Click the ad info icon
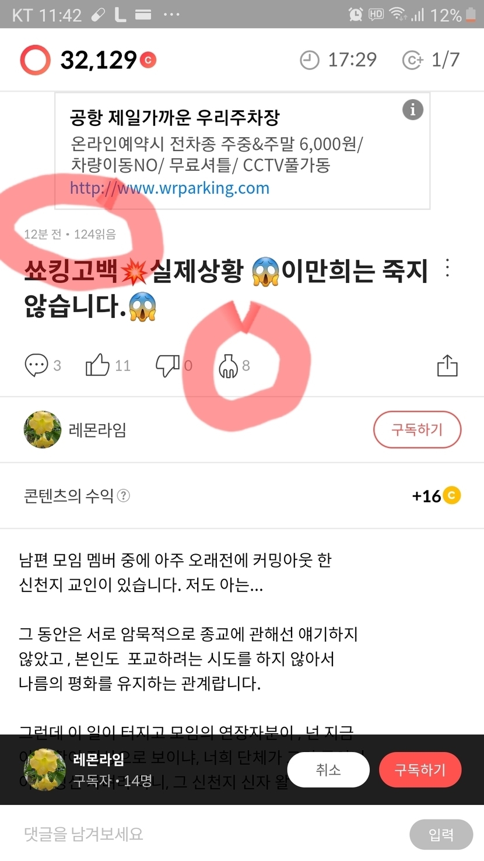484x861 pixels. click(x=413, y=110)
